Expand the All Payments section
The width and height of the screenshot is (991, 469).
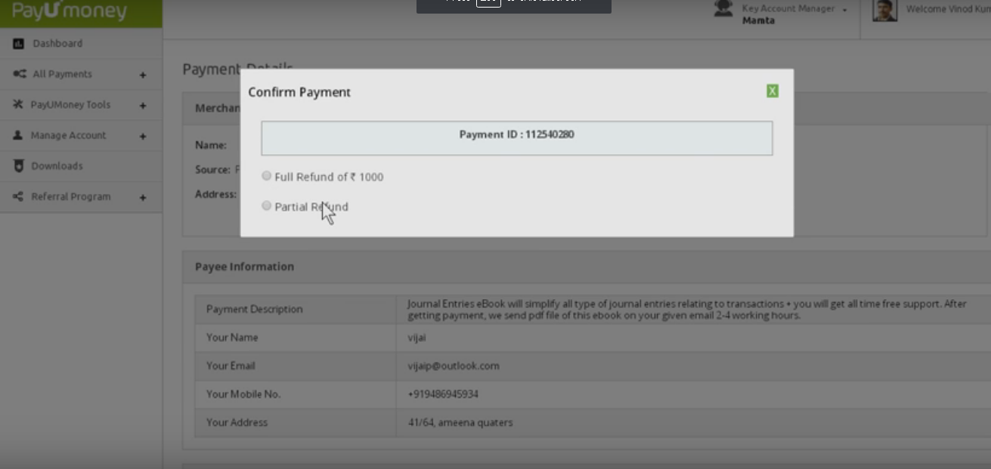tap(143, 74)
